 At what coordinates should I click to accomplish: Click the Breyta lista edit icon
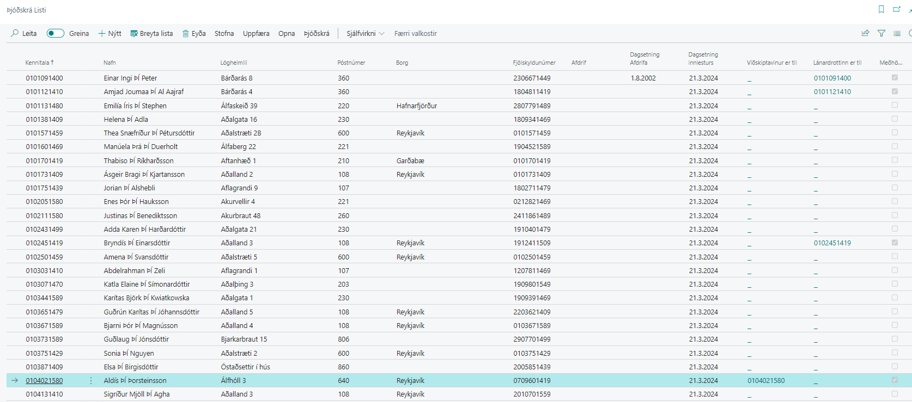coord(134,33)
